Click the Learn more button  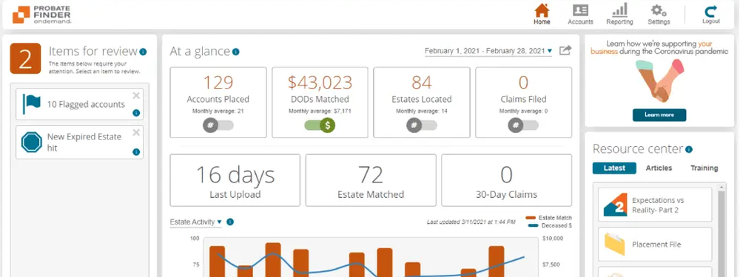pos(659,115)
